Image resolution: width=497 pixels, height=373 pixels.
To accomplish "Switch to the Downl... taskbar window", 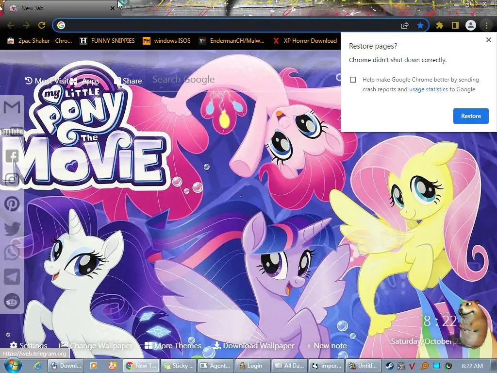I will pos(66,366).
